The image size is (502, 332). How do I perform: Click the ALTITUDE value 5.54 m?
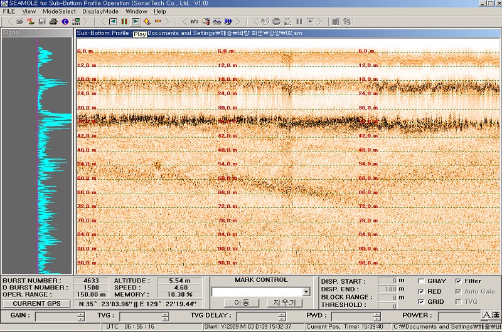tap(179, 281)
